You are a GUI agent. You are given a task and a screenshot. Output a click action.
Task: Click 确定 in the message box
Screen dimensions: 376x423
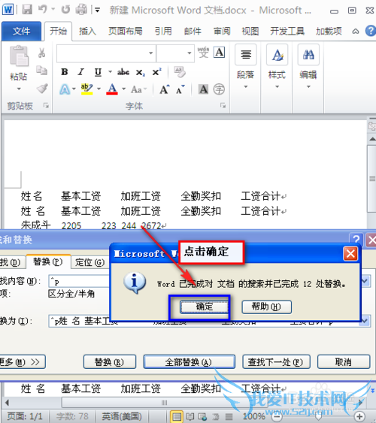pos(204,307)
